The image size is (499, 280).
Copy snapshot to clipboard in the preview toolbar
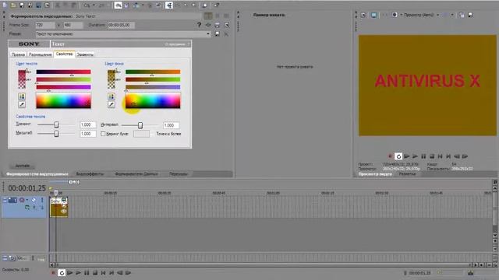462,15
